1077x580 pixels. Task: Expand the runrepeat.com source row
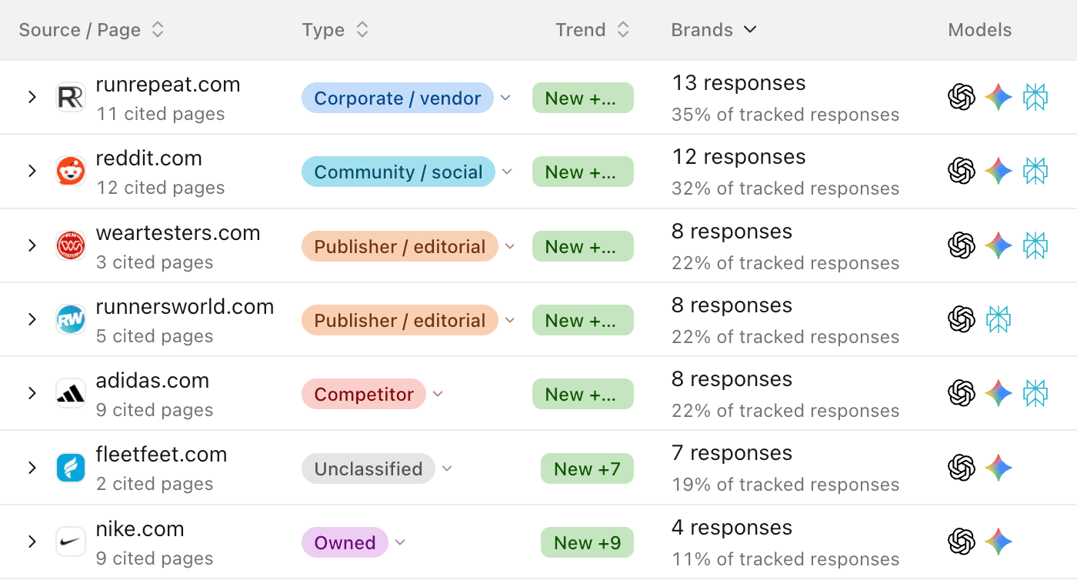pos(32,98)
